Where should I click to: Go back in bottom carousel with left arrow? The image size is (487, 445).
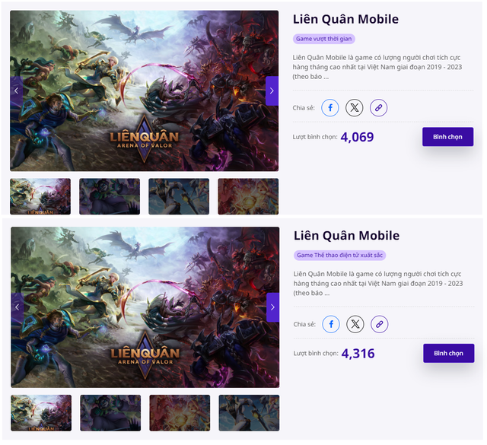click(18, 307)
